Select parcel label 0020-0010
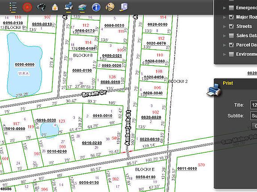Viewport: 257px width, 192px height. (x=149, y=139)
